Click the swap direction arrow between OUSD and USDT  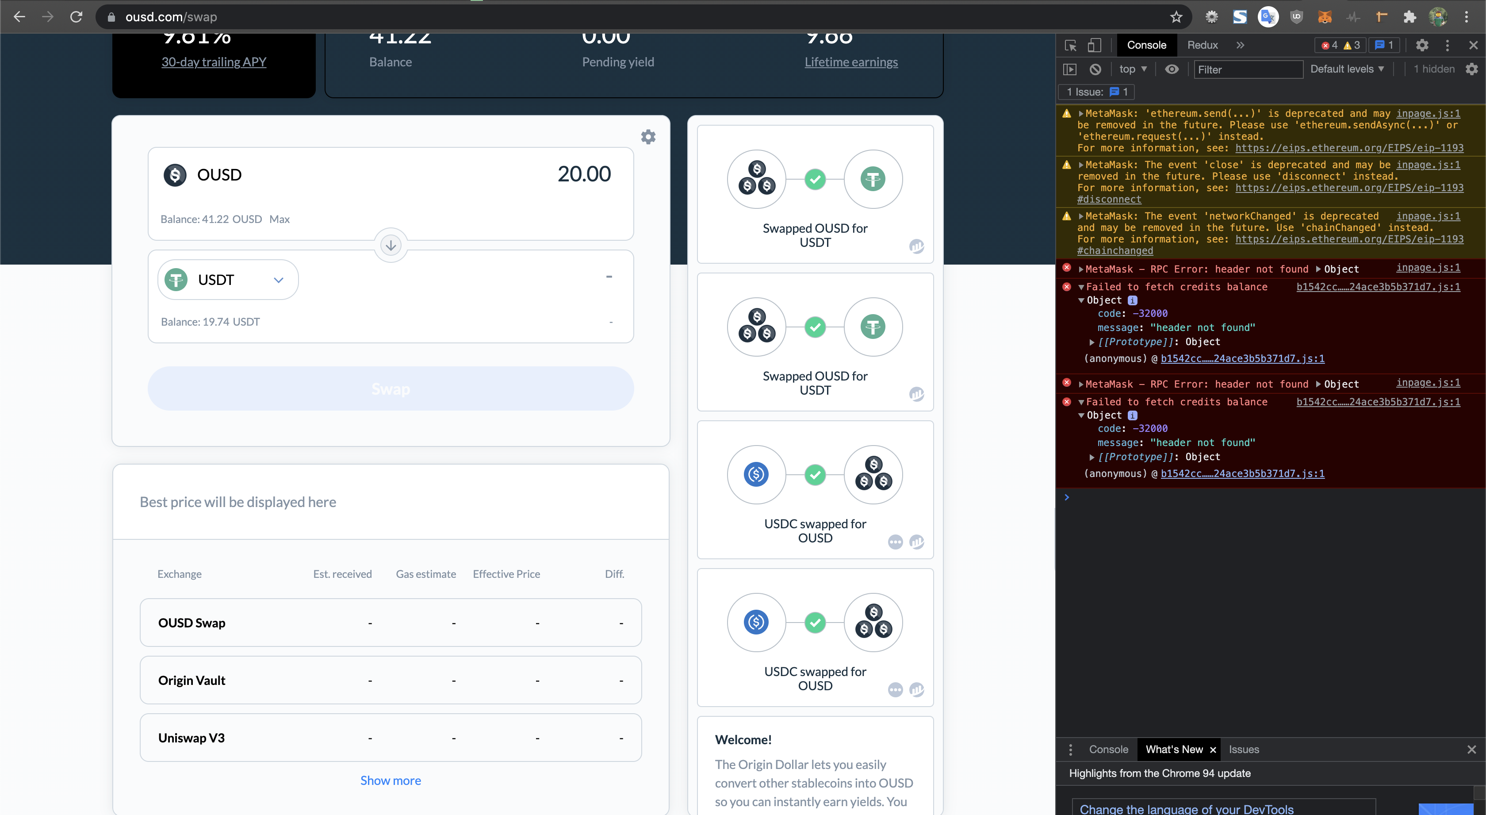point(390,245)
